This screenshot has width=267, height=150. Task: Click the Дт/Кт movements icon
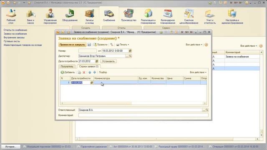pyautogui.click(x=112, y=45)
